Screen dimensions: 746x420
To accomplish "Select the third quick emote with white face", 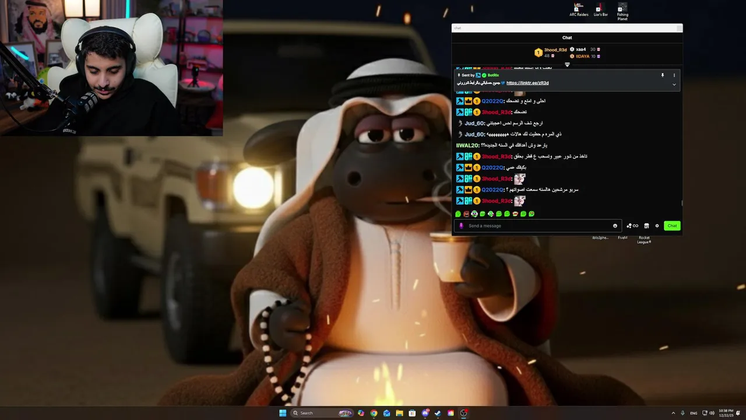I will (474, 214).
